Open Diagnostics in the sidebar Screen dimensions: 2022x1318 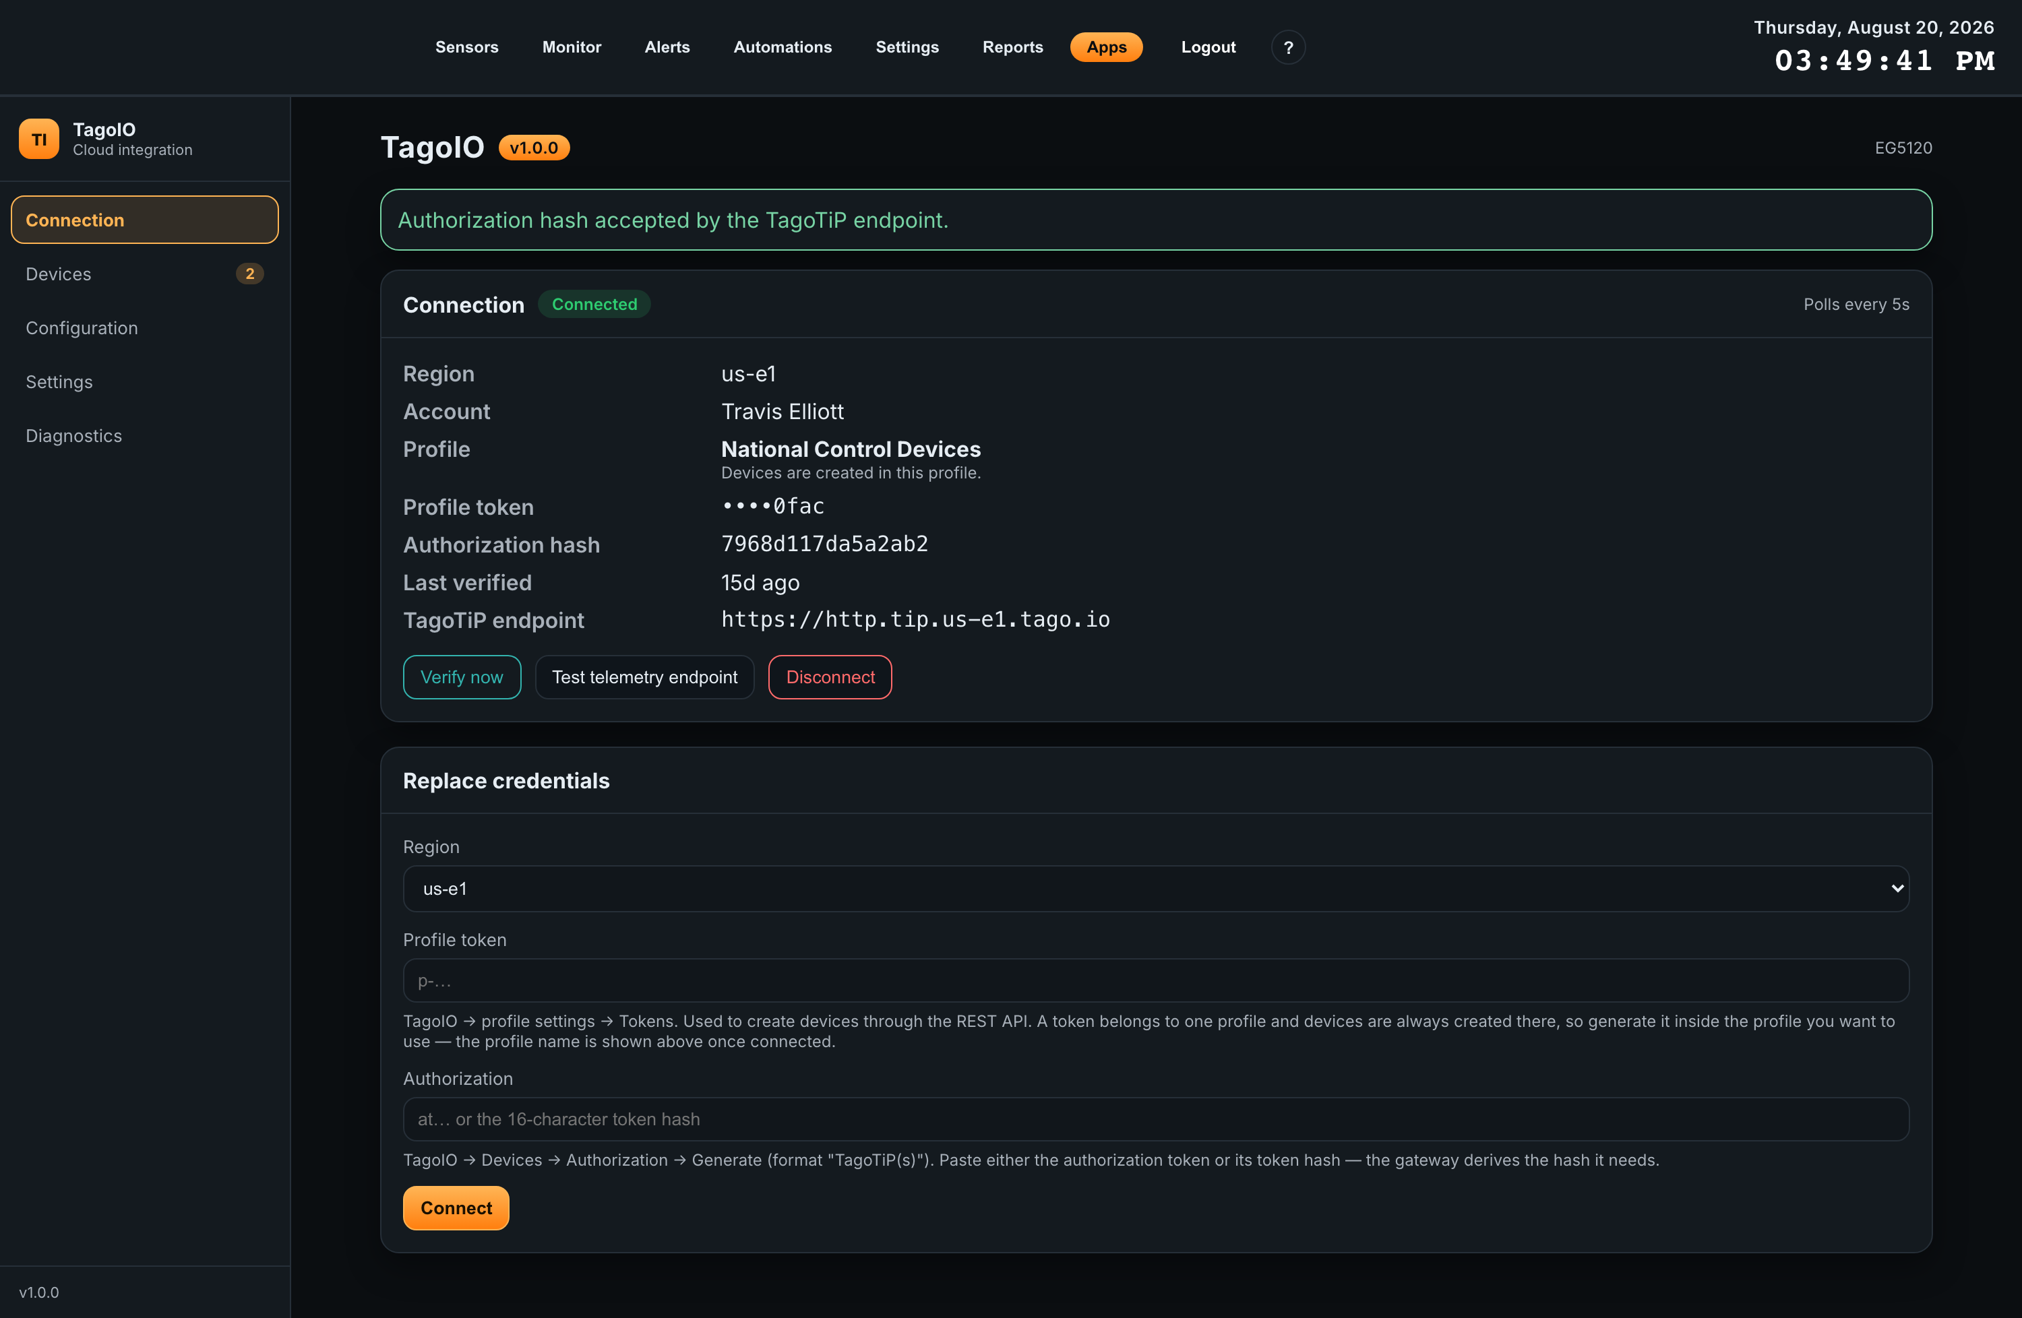[144, 436]
